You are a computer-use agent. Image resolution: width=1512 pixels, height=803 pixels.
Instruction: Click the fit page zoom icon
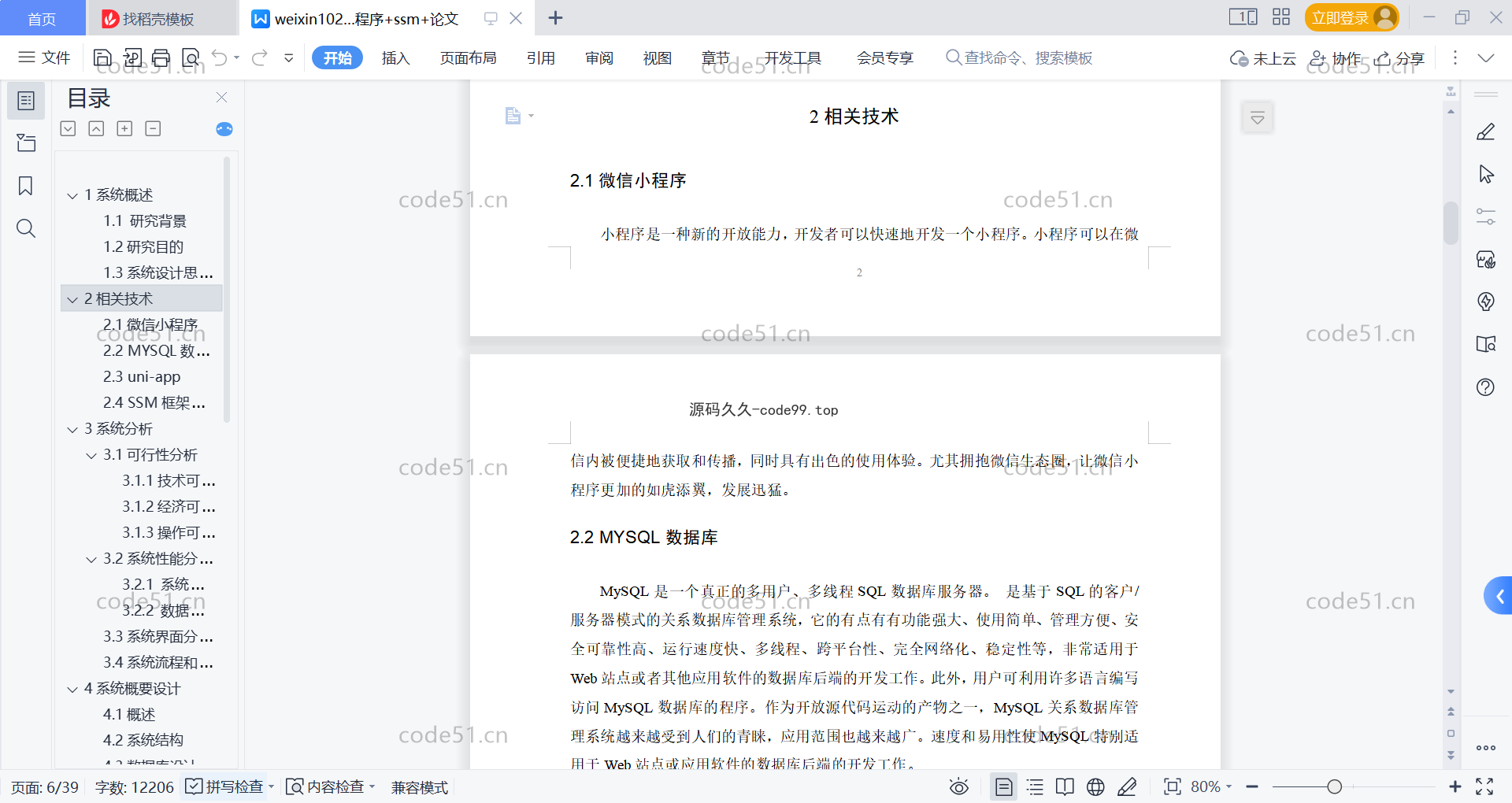(1173, 786)
